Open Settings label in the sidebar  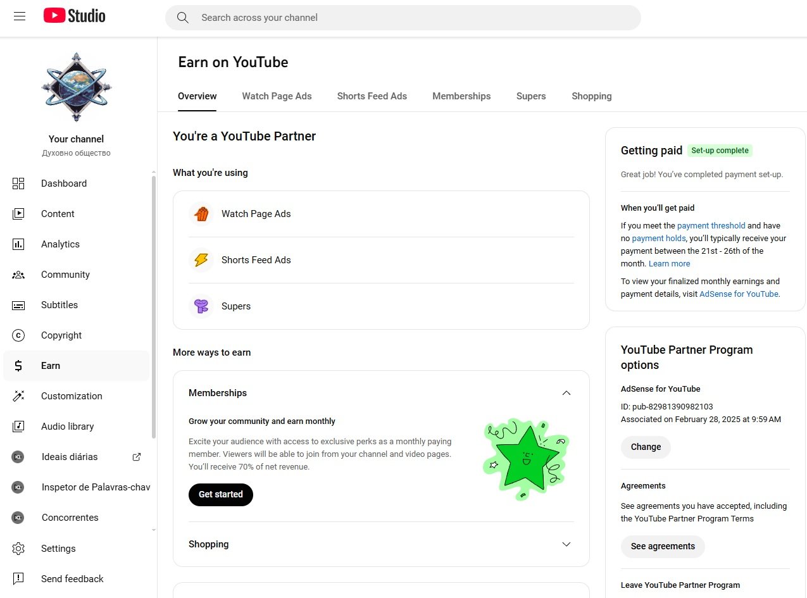58,549
